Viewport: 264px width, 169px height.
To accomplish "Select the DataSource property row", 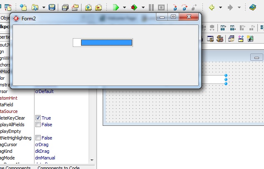I will (17, 111).
